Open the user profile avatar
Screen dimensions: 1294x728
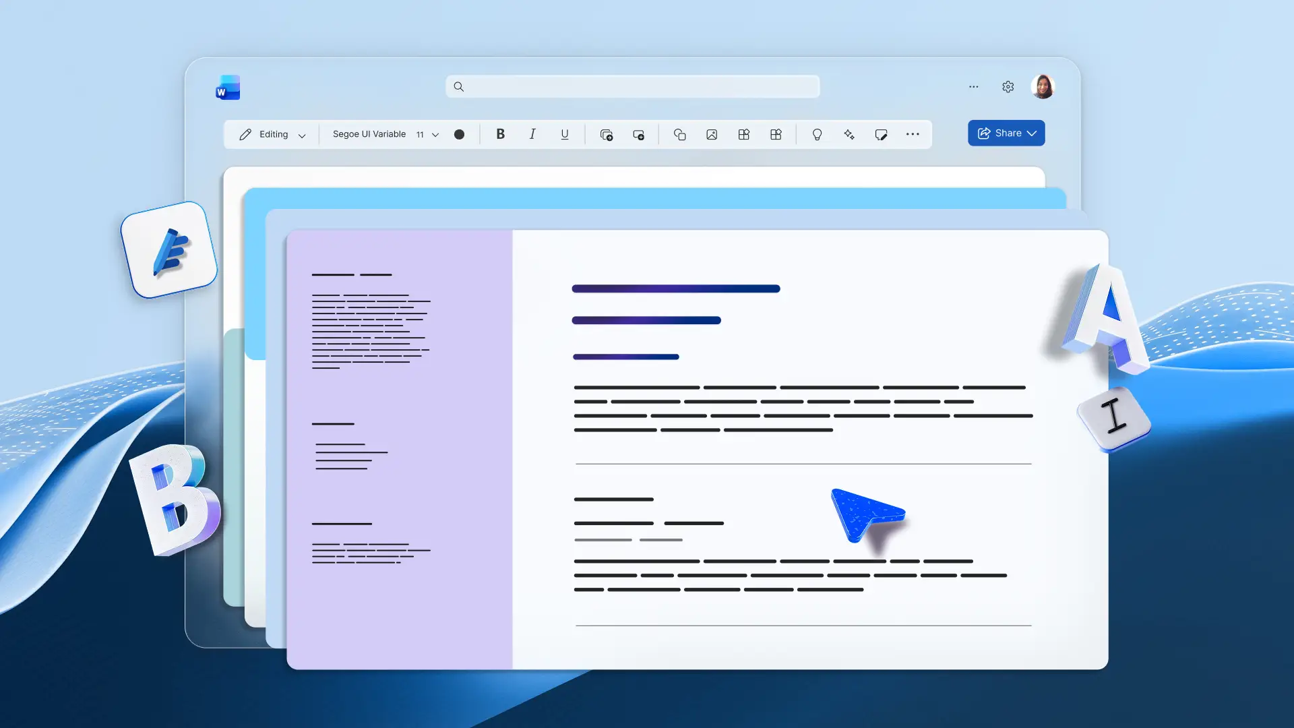1043,86
